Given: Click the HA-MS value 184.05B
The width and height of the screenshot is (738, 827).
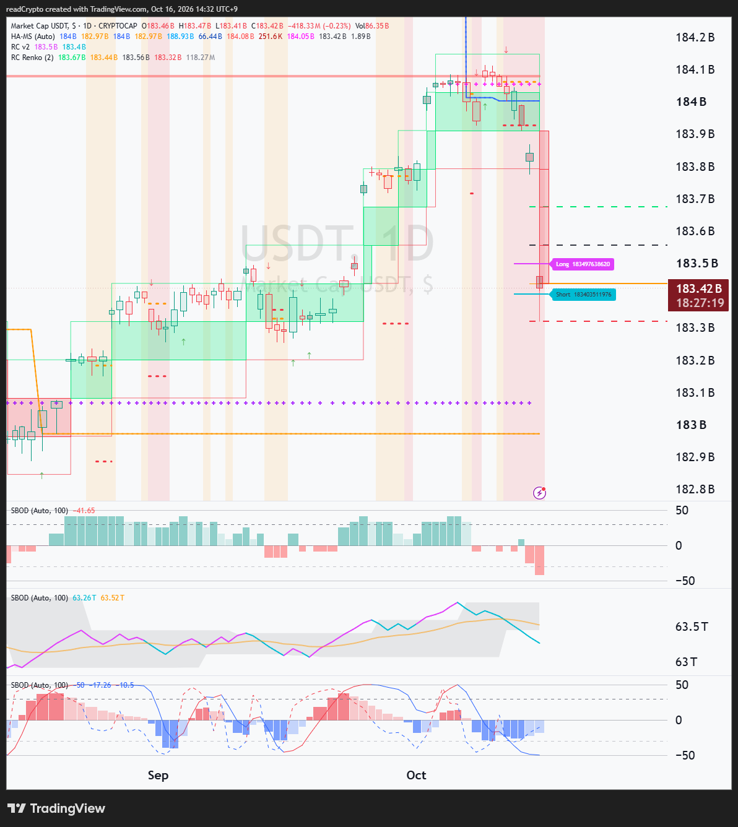Looking at the screenshot, I should pos(301,37).
